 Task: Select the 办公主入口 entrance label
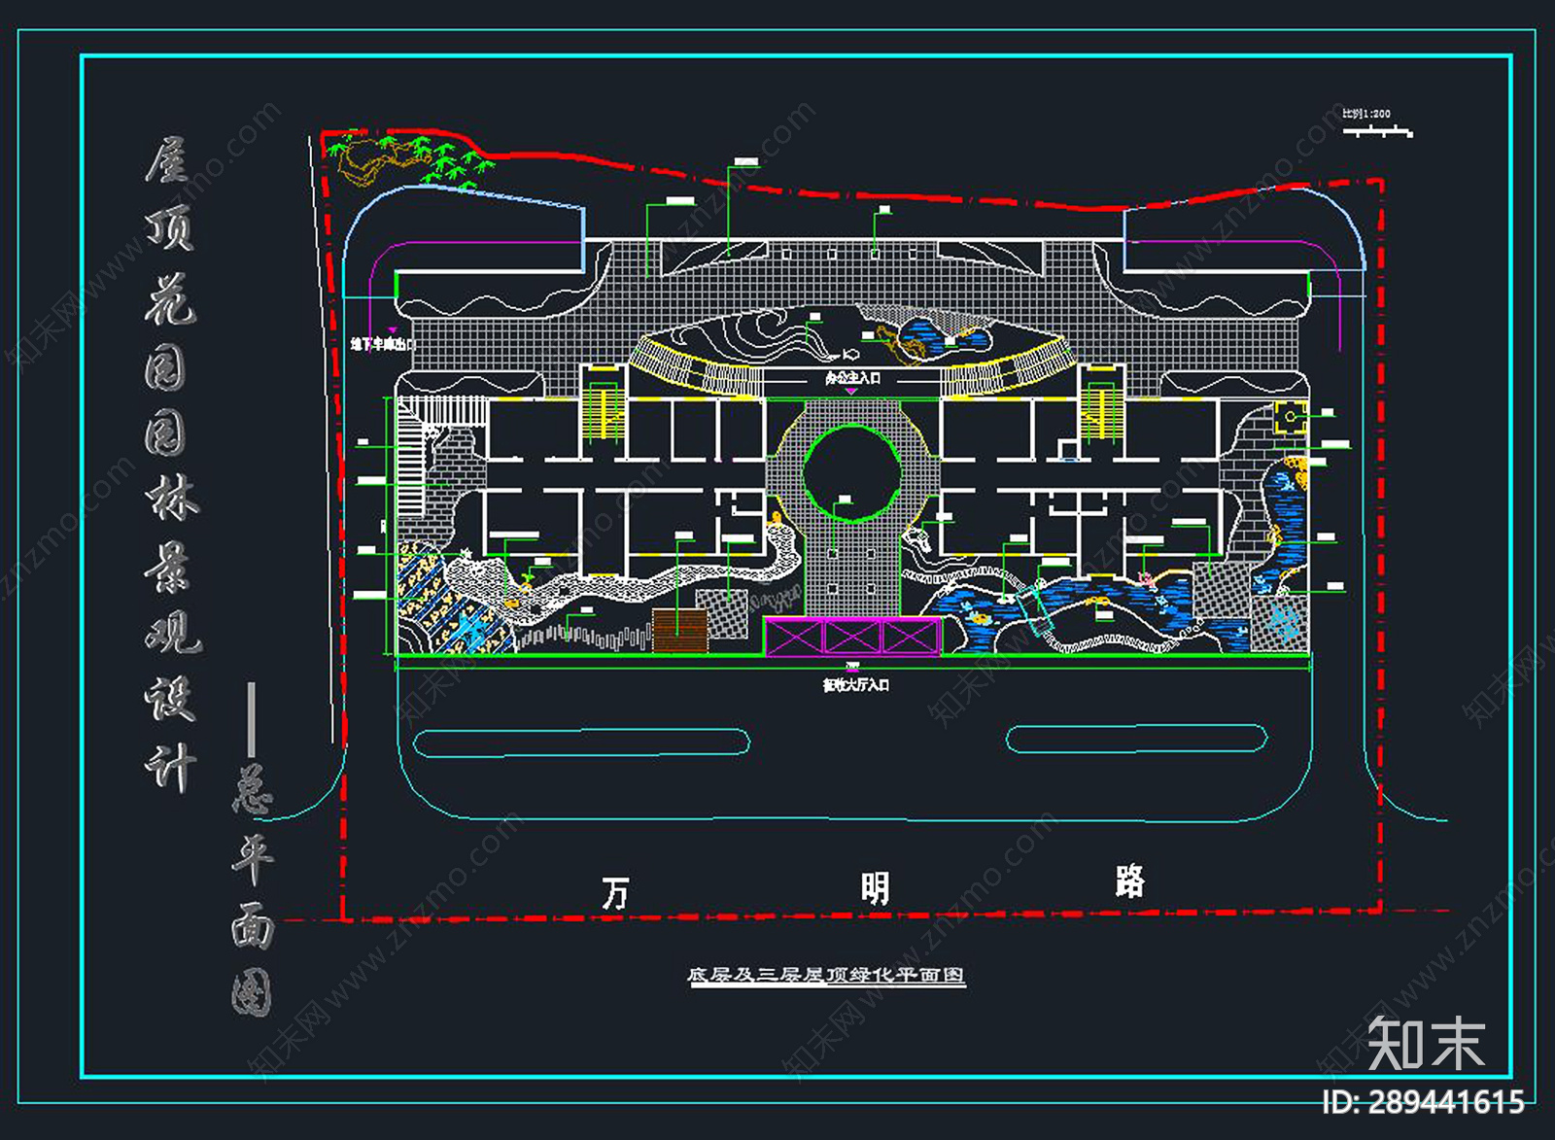pyautogui.click(x=852, y=378)
